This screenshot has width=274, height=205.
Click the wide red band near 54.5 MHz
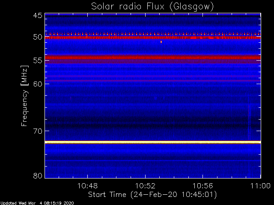(x=153, y=57)
